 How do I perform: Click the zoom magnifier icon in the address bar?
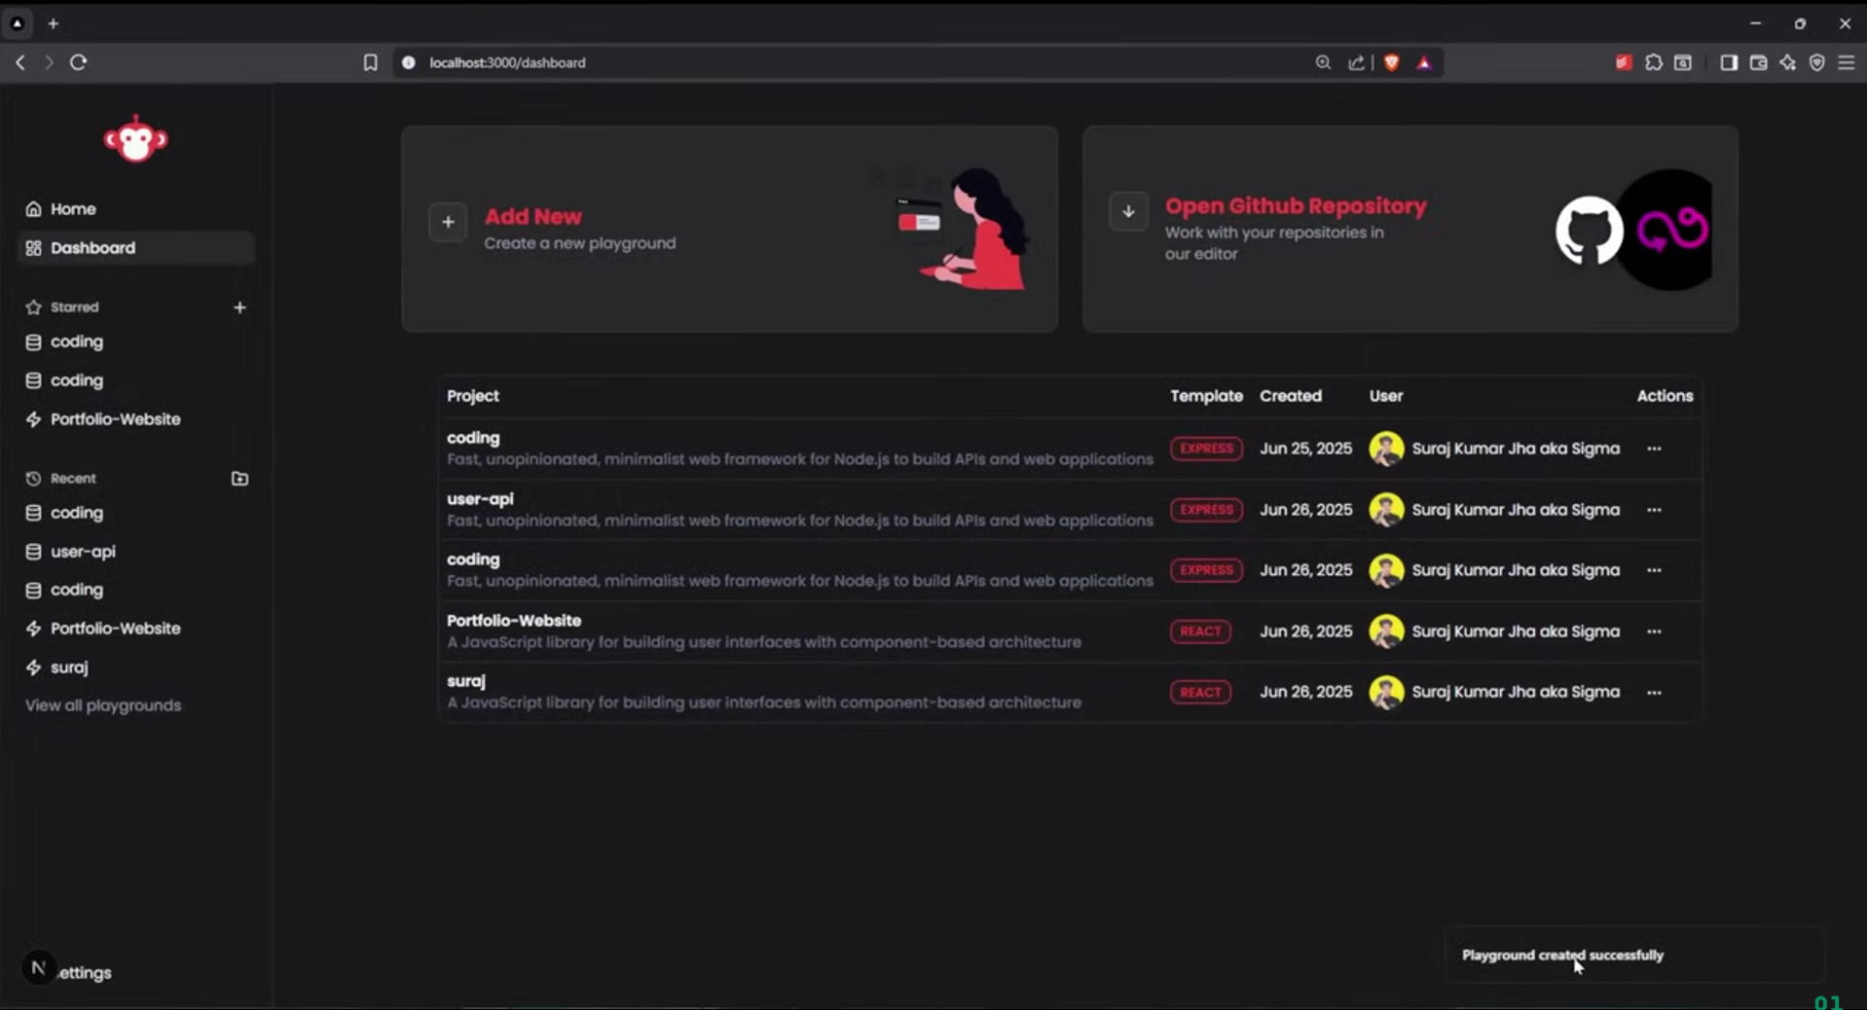tap(1323, 62)
